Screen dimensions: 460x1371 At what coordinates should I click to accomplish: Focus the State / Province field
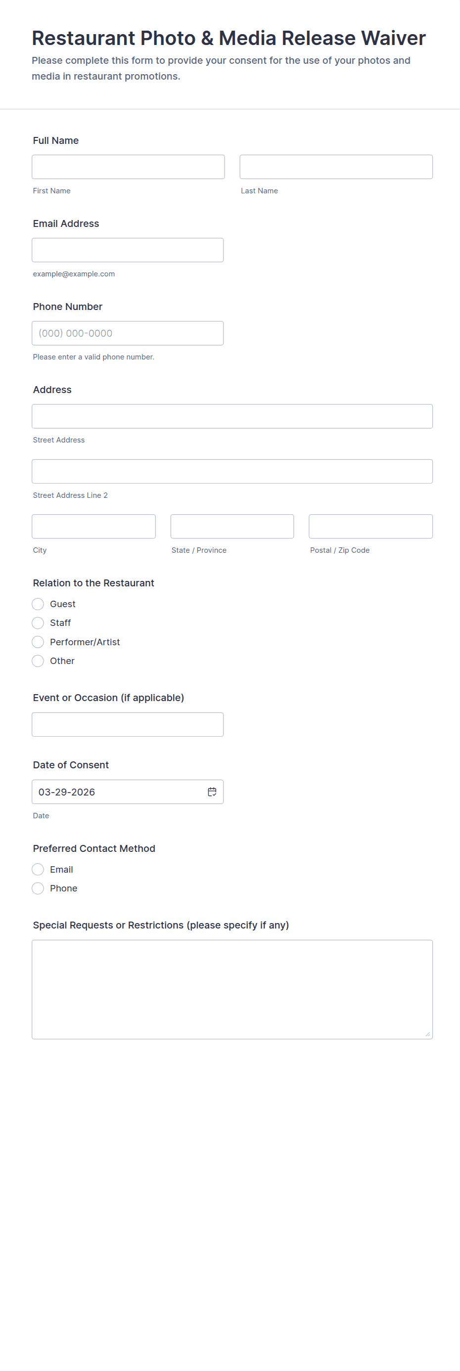(x=232, y=526)
